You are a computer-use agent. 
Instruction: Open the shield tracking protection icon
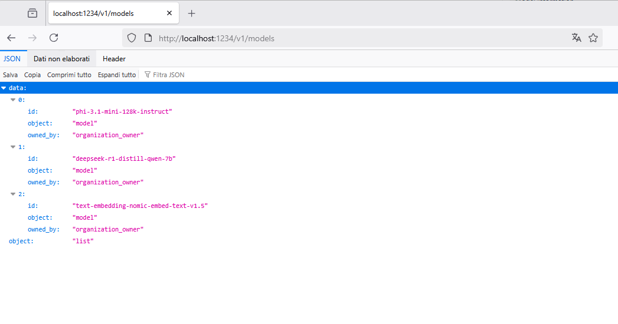coord(132,38)
